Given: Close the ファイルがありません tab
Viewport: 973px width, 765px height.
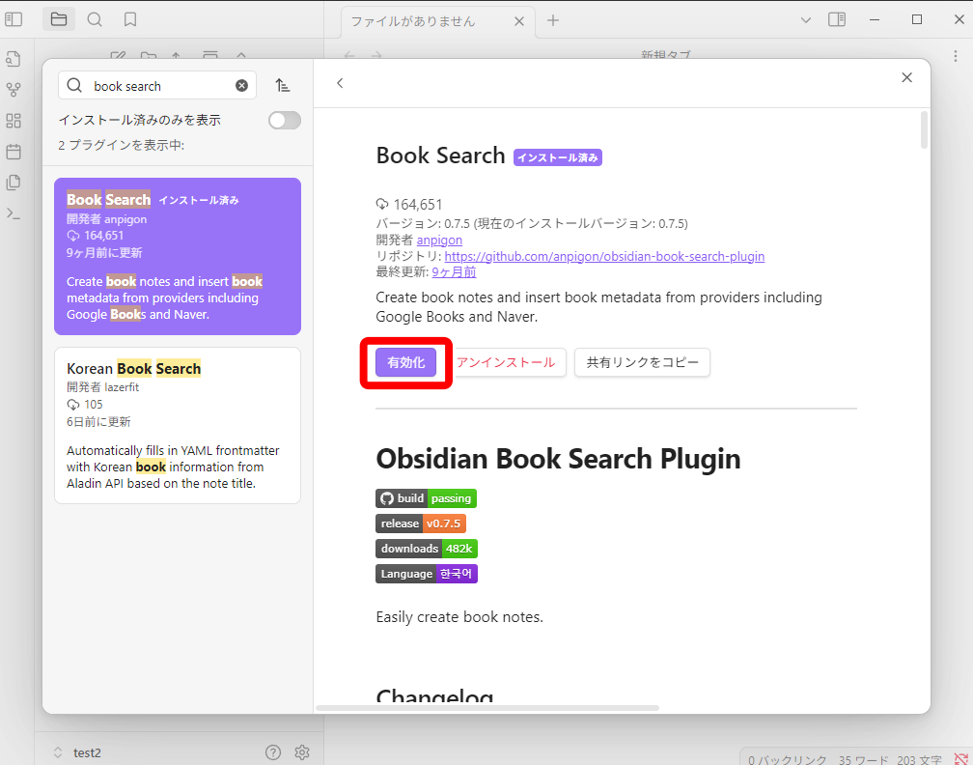Looking at the screenshot, I should [x=519, y=21].
